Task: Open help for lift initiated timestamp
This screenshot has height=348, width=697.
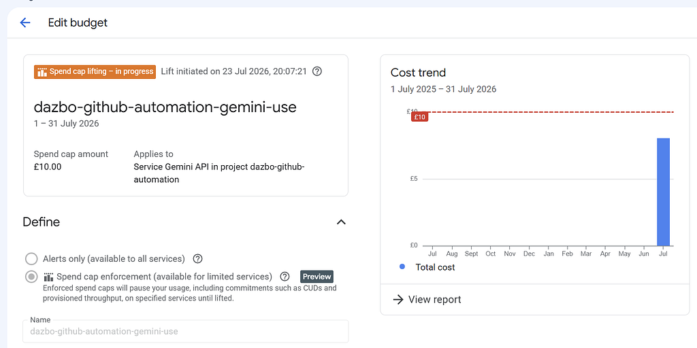Action: coord(317,71)
